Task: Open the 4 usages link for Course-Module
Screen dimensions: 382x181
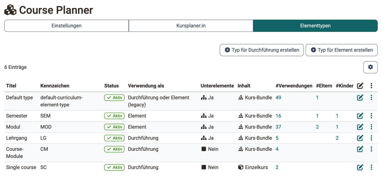Action: point(277,149)
